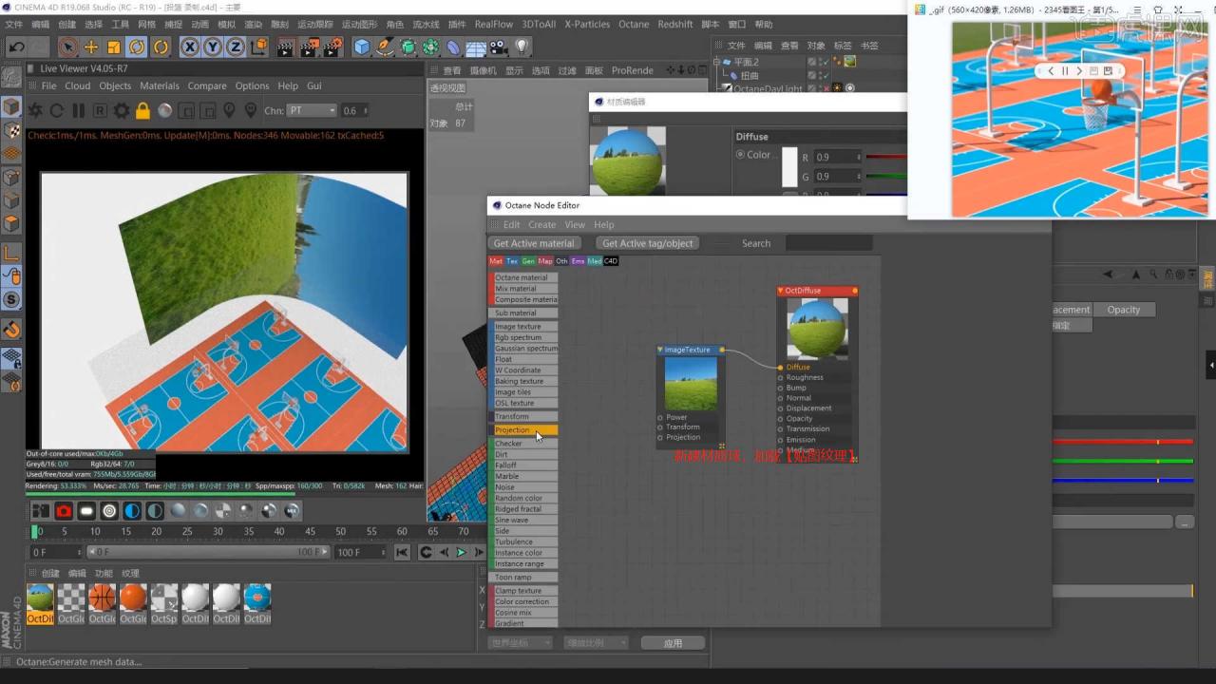
Task: Select the Move tool in top toolbar
Action: point(91,47)
